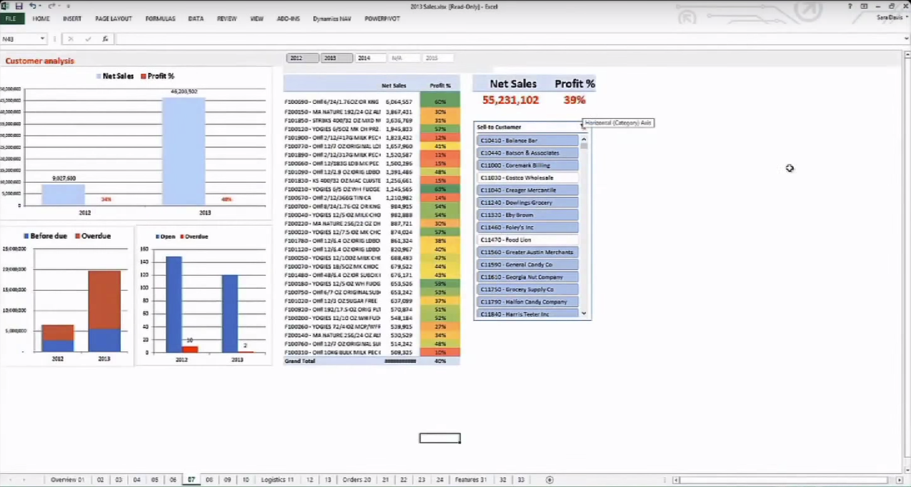Toggle slicer item C10410 - Balance Bar
Viewport: 911px width, 487px height.
tap(528, 141)
